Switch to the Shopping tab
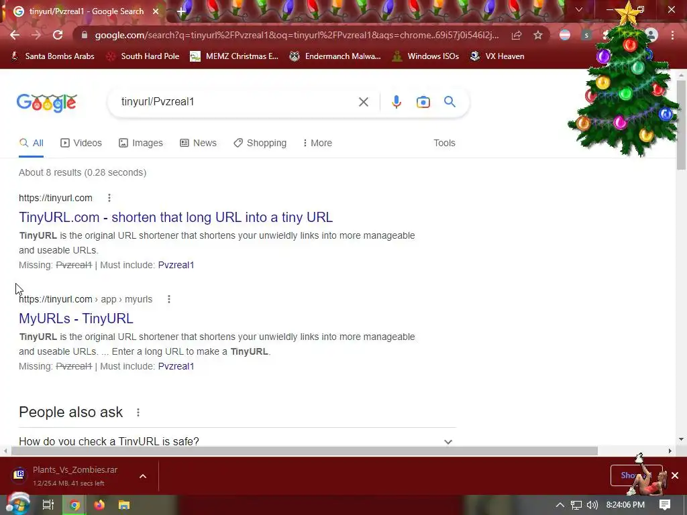This screenshot has height=515, width=687. point(260,144)
